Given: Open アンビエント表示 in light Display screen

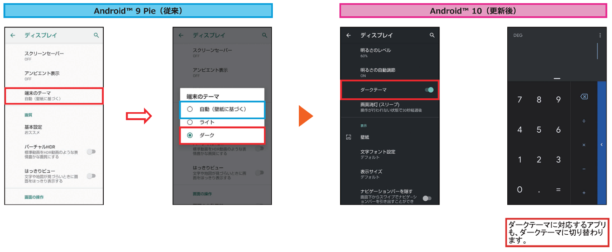Looking at the screenshot, I should pos(54,75).
